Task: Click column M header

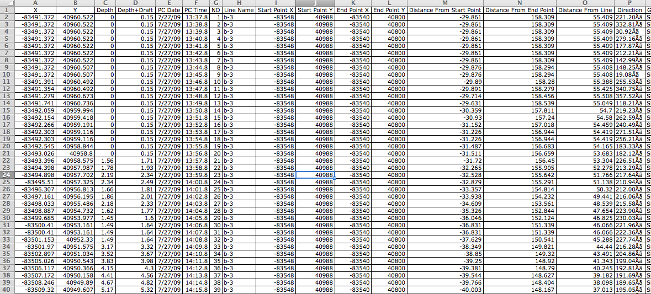Action: [x=446, y=3]
